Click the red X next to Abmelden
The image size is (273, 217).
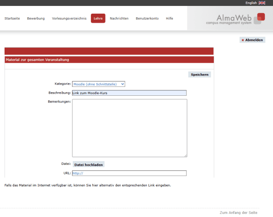coord(243,40)
